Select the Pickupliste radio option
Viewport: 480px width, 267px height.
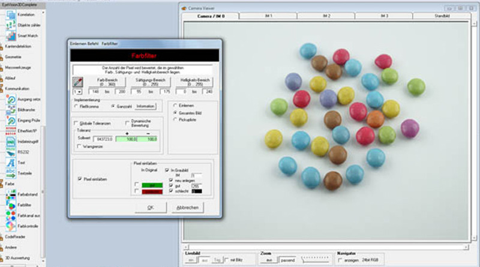coord(174,120)
